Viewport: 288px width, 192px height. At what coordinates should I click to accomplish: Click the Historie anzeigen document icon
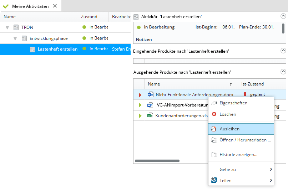214,155
